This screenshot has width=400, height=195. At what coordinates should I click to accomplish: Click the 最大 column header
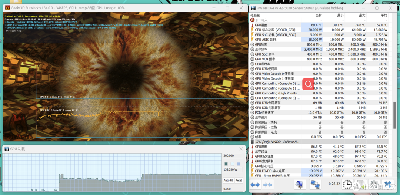point(362,15)
